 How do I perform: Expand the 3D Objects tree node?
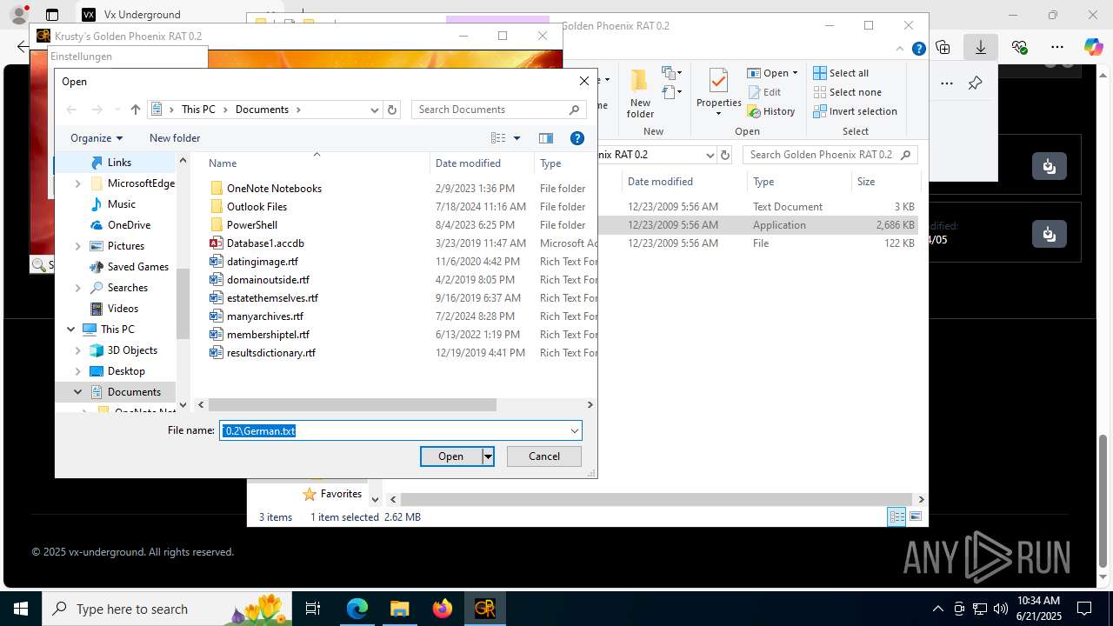tap(78, 350)
